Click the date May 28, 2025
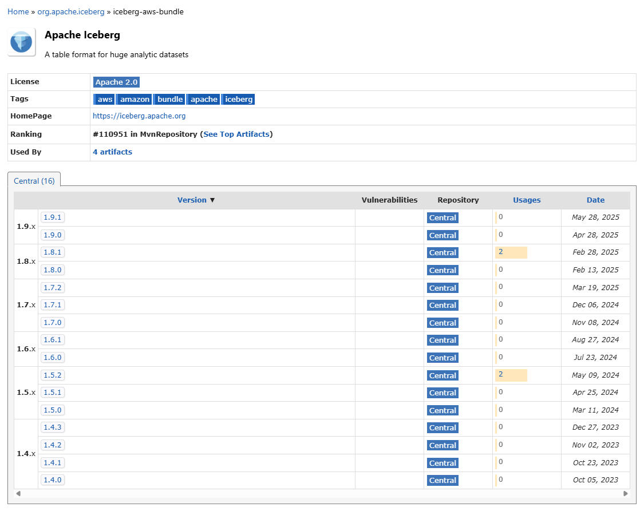 click(x=595, y=217)
